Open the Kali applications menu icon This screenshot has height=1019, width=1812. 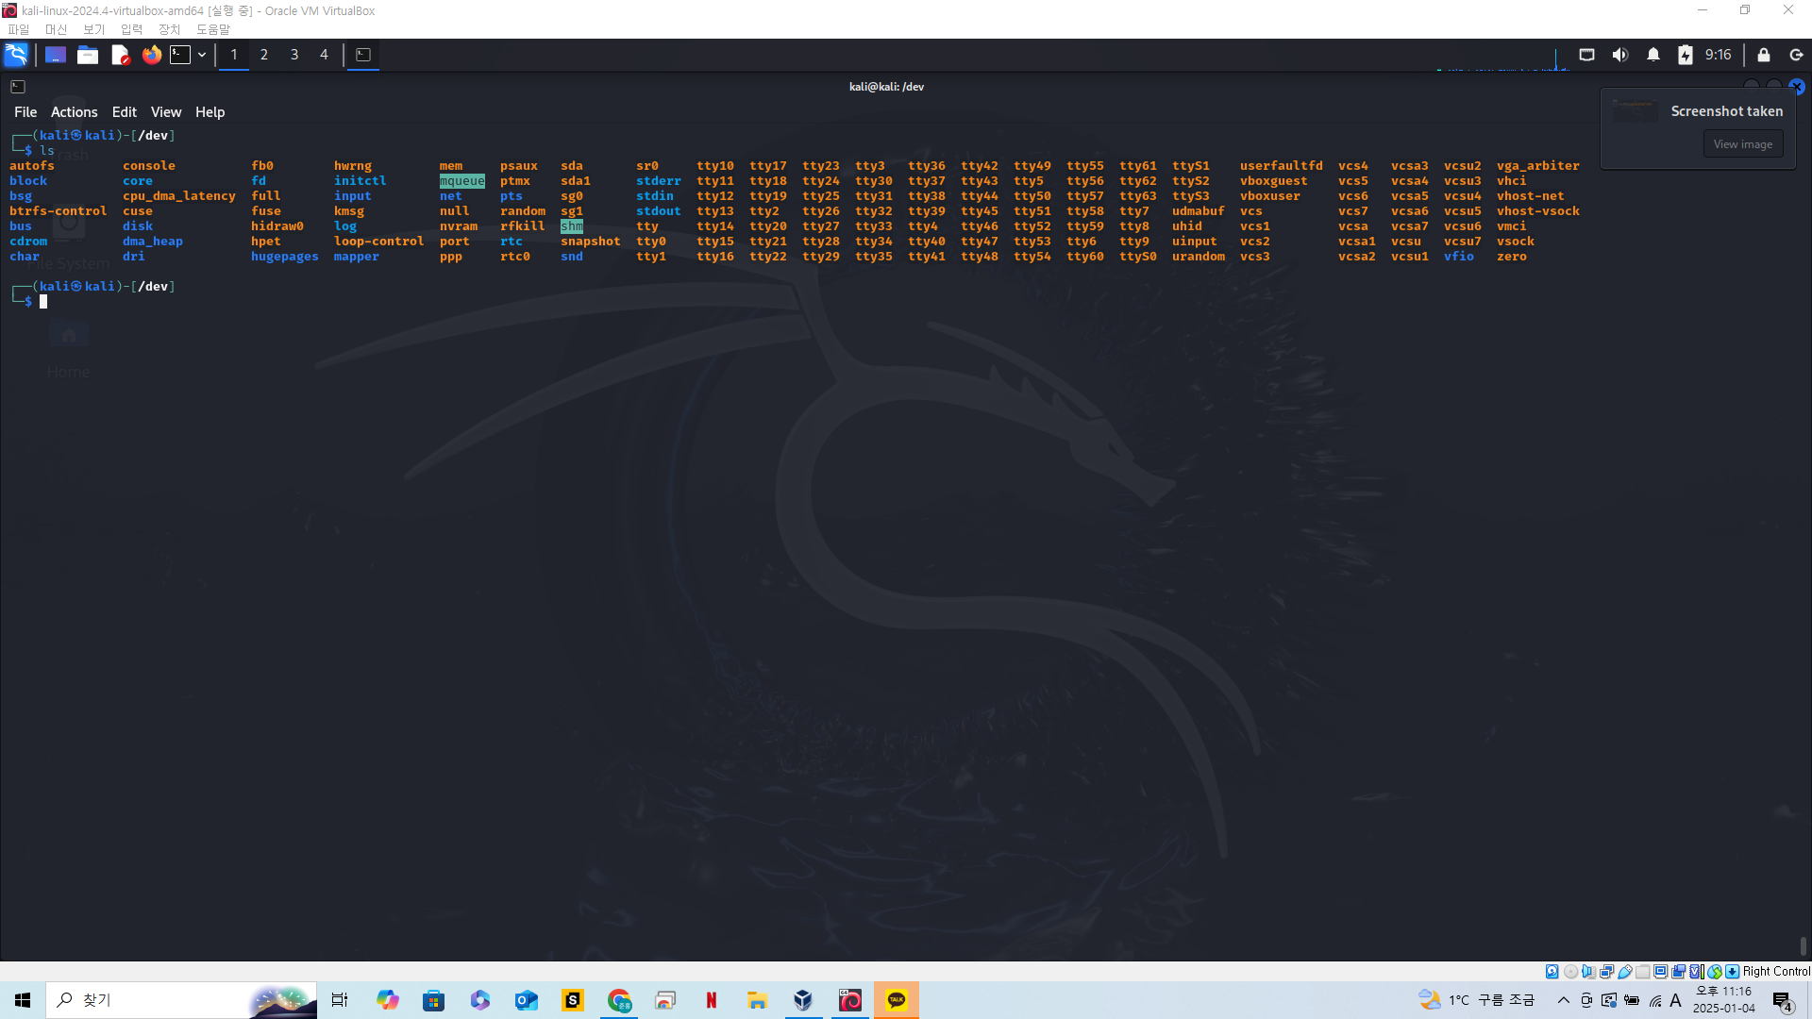coord(16,55)
